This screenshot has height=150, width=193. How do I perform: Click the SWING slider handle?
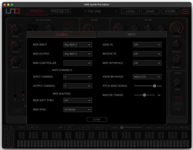click(122, 128)
